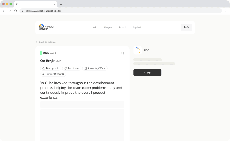
Task: Bookmark the QA Engineer job listing
Action: pos(122,53)
